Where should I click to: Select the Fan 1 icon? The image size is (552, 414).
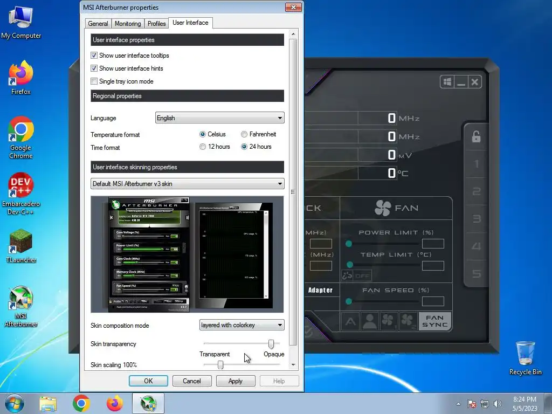click(389, 321)
